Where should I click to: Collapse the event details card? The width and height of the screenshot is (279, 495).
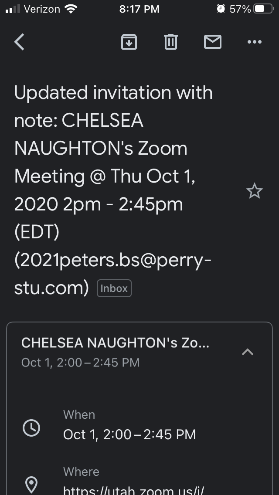[x=248, y=352]
